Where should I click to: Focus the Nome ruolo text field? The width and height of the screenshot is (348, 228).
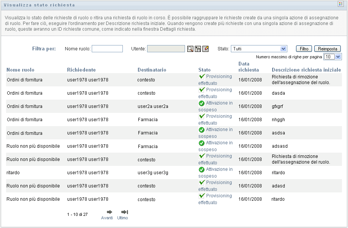[x=107, y=49]
